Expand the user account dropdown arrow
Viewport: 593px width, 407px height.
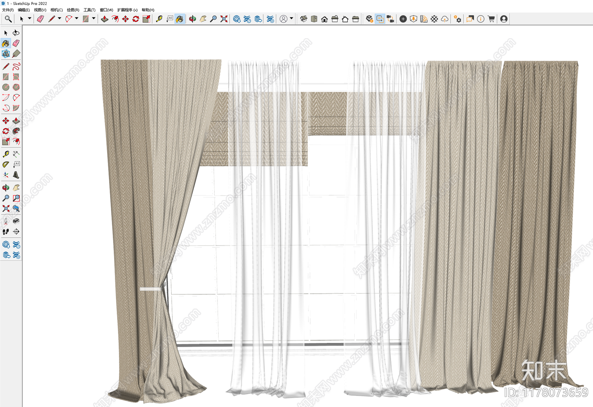(x=291, y=18)
